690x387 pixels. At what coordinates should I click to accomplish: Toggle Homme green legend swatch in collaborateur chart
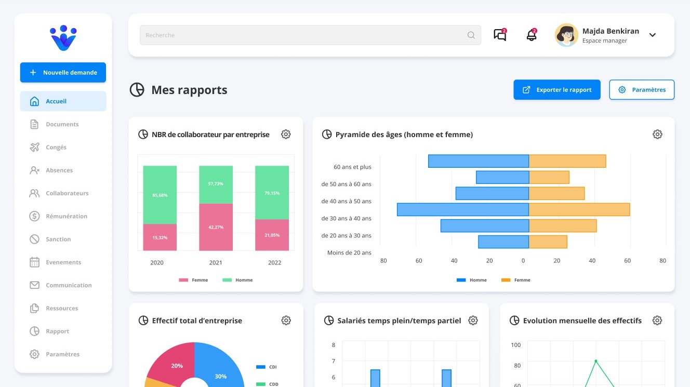click(227, 280)
